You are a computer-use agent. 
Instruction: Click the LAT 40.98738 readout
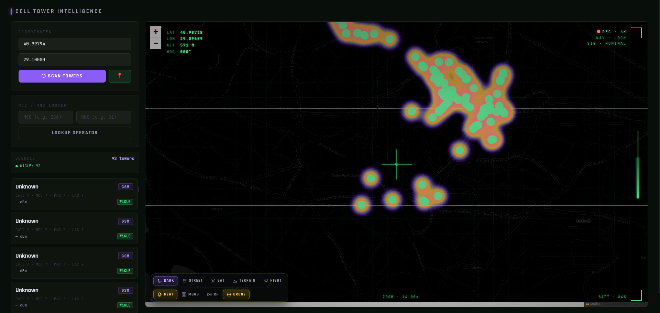pos(185,33)
